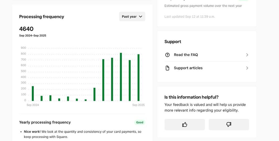Viewport: 279px width, 141px height.
Task: Click the Yearly processing frequency heading
Action: pos(45,122)
